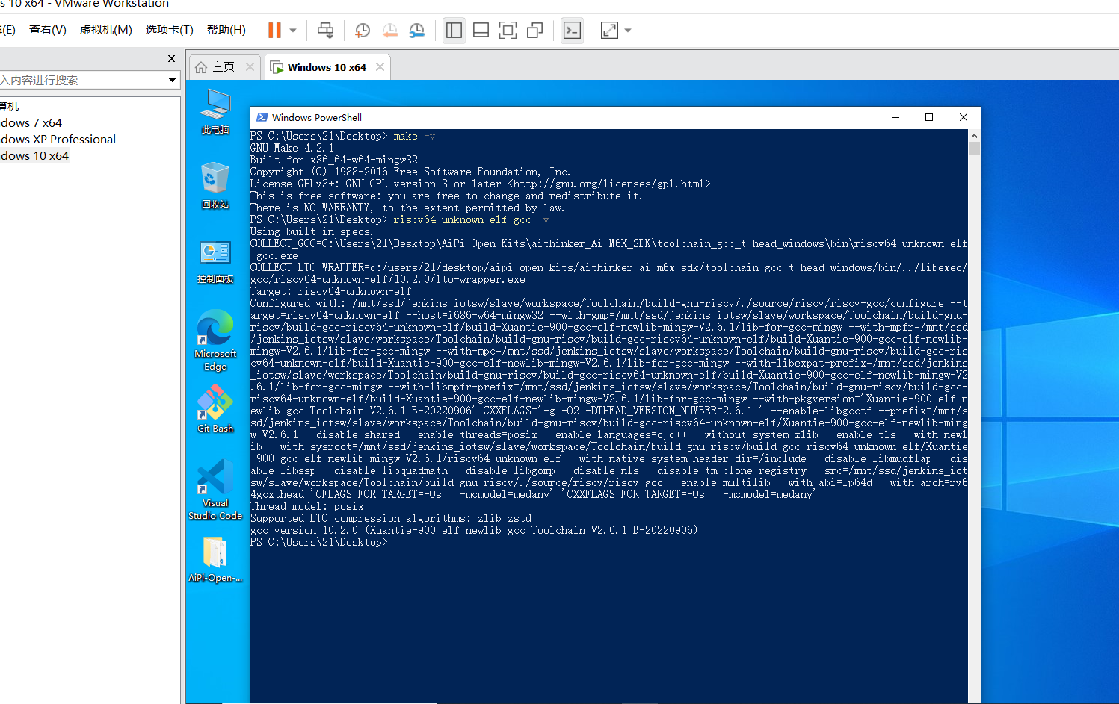
Task: Click the 'Thread model: posix' output line
Action: click(x=307, y=506)
